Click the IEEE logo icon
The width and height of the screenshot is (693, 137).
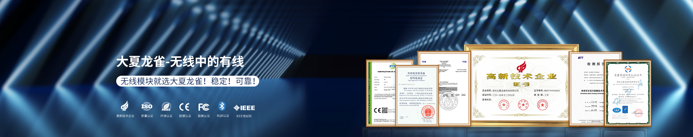(x=244, y=108)
